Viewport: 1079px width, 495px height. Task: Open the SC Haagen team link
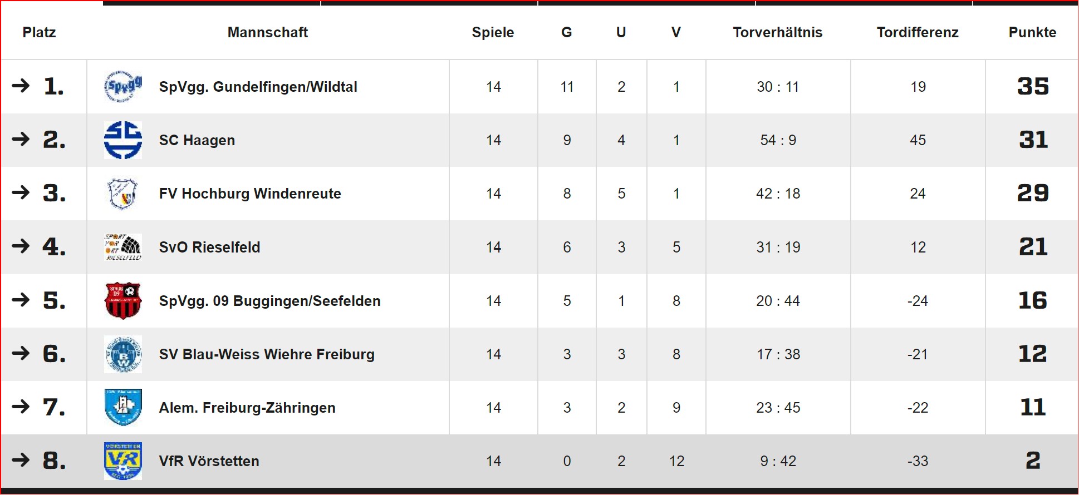point(197,140)
